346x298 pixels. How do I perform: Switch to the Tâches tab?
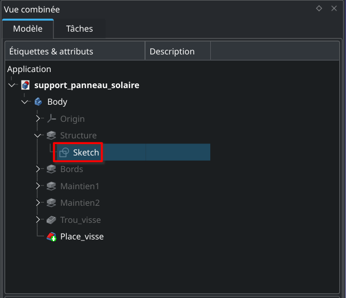click(79, 29)
